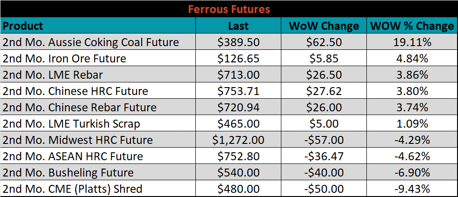Select the $27.62 WoW change cell
This screenshot has height=197, width=458.
click(323, 91)
